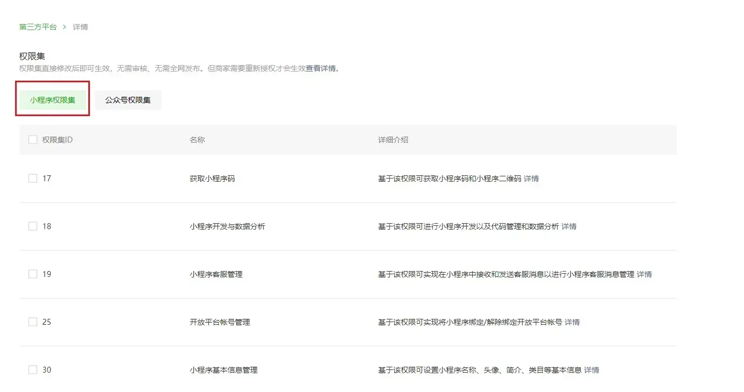
Task: Switch to the 公众号权限集 tab
Action: tap(128, 100)
